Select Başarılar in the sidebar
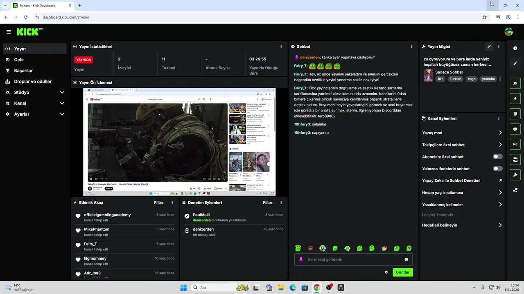524x294 pixels. [x=35, y=71]
